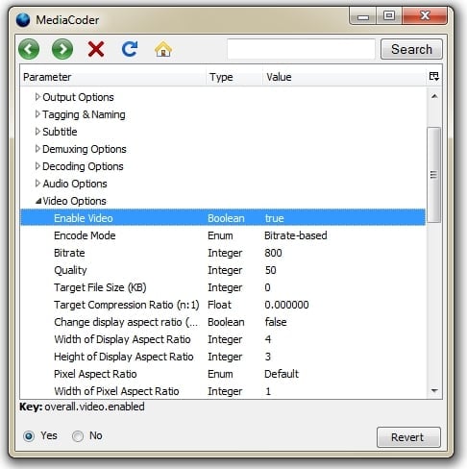Click the Default pixel aspect value
The height and width of the screenshot is (469, 467).
[x=282, y=374]
